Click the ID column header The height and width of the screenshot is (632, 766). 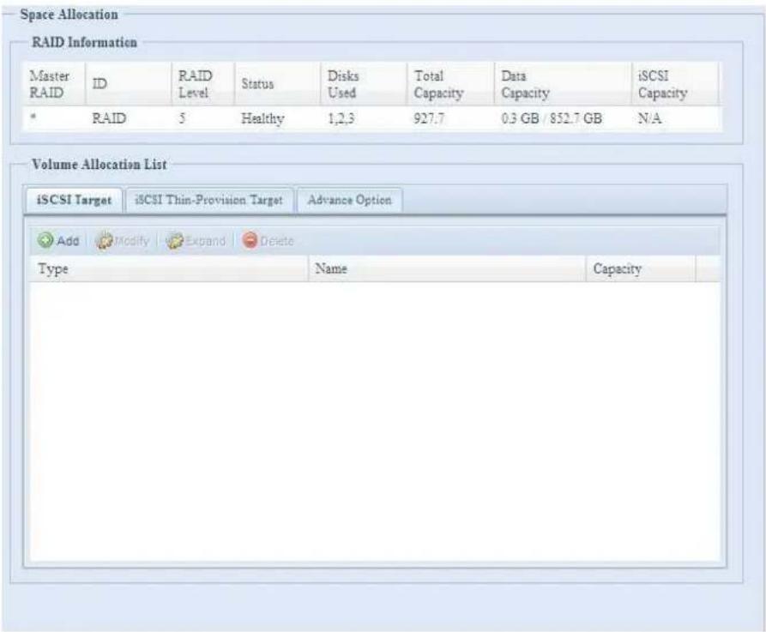[129, 84]
